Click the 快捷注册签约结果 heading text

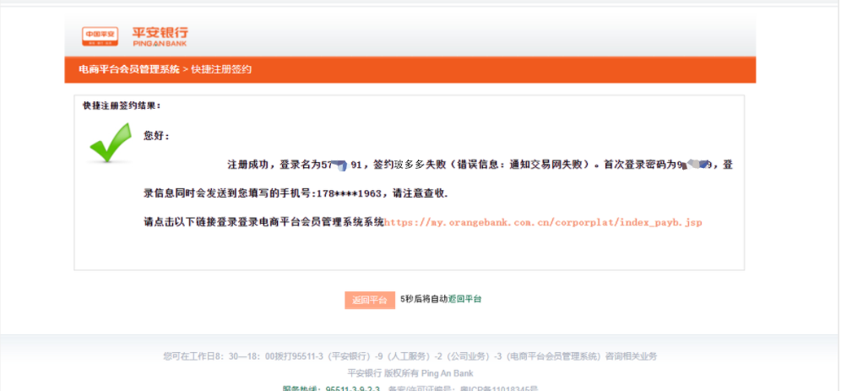(x=122, y=106)
